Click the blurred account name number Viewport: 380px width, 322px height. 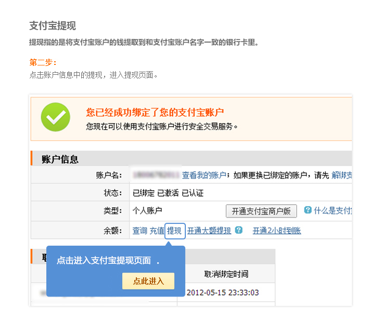point(156,176)
